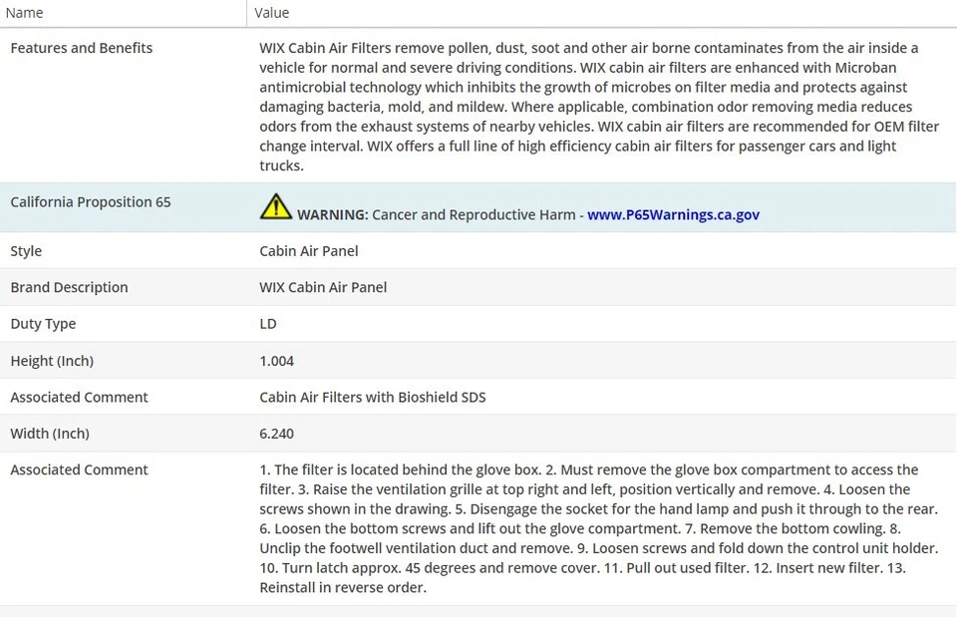Select the 1.004 height value
The height and width of the screenshot is (617, 957).
pyautogui.click(x=277, y=361)
